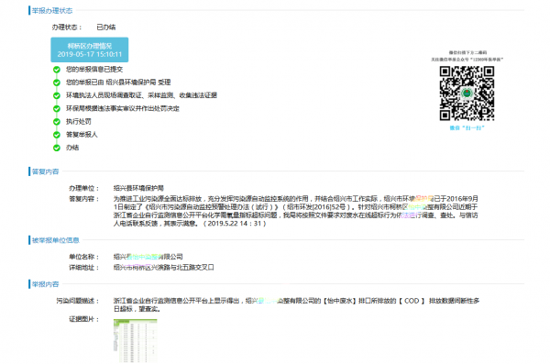The height and width of the screenshot is (364, 550).
Task: Click the reply content paragraph
Action: (x=296, y=211)
